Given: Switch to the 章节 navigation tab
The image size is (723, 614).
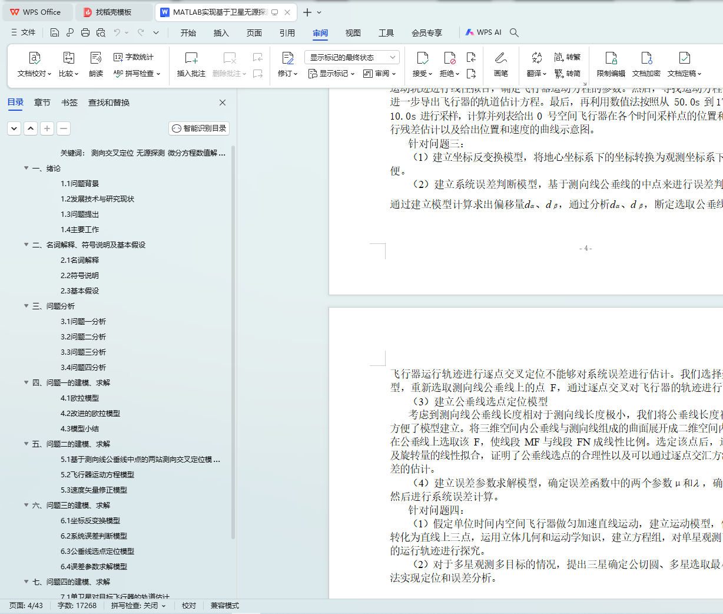Looking at the screenshot, I should click(42, 103).
